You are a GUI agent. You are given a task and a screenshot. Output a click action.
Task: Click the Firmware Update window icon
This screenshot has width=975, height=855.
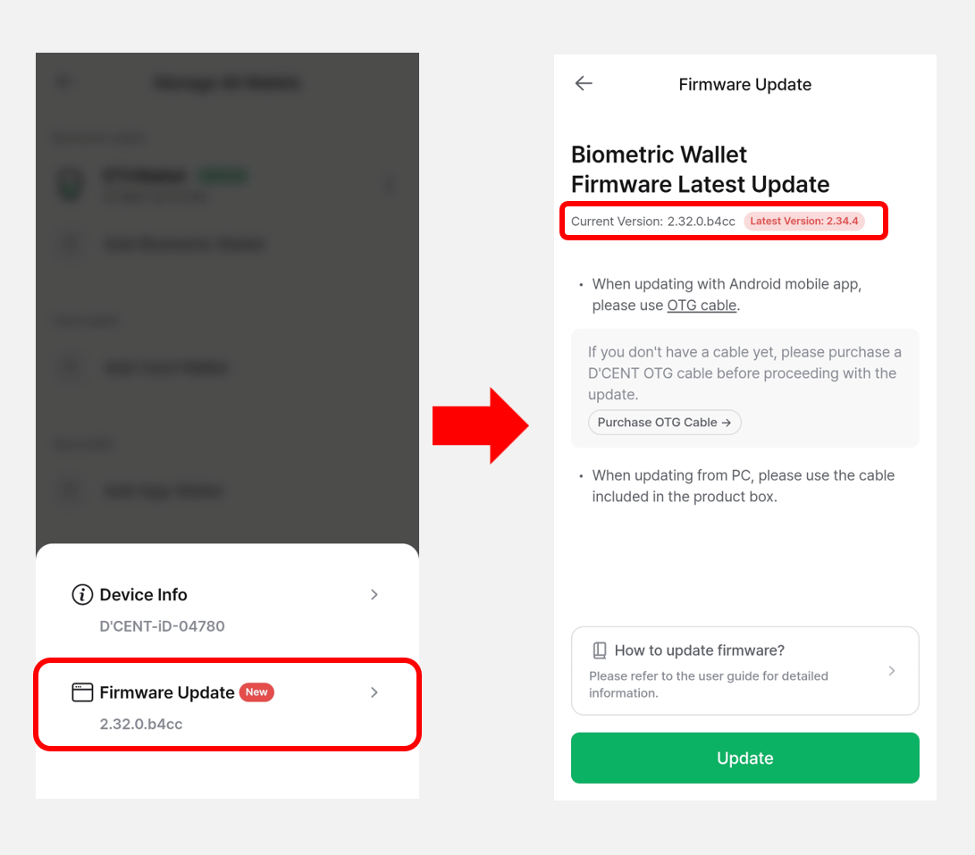tap(82, 692)
